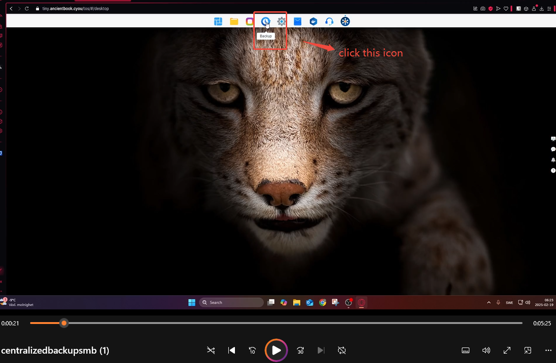
Task: Go back with browser back arrow
Action: (11, 8)
